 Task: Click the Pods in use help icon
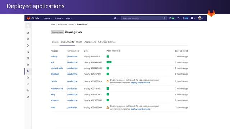(119, 51)
